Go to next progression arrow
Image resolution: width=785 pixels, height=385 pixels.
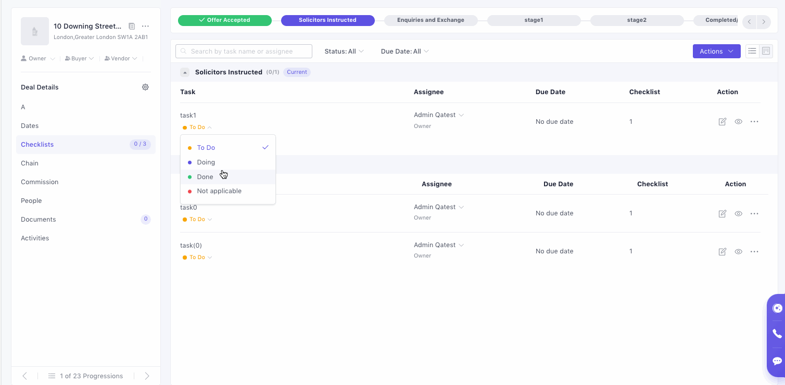point(147,376)
